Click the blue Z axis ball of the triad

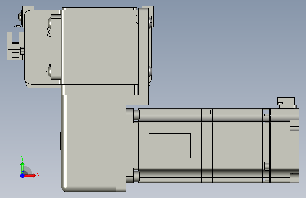23,175
